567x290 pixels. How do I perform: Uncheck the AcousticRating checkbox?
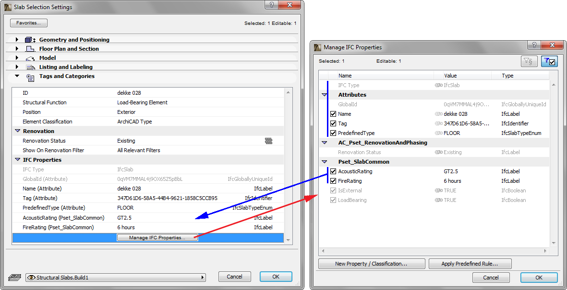click(333, 171)
